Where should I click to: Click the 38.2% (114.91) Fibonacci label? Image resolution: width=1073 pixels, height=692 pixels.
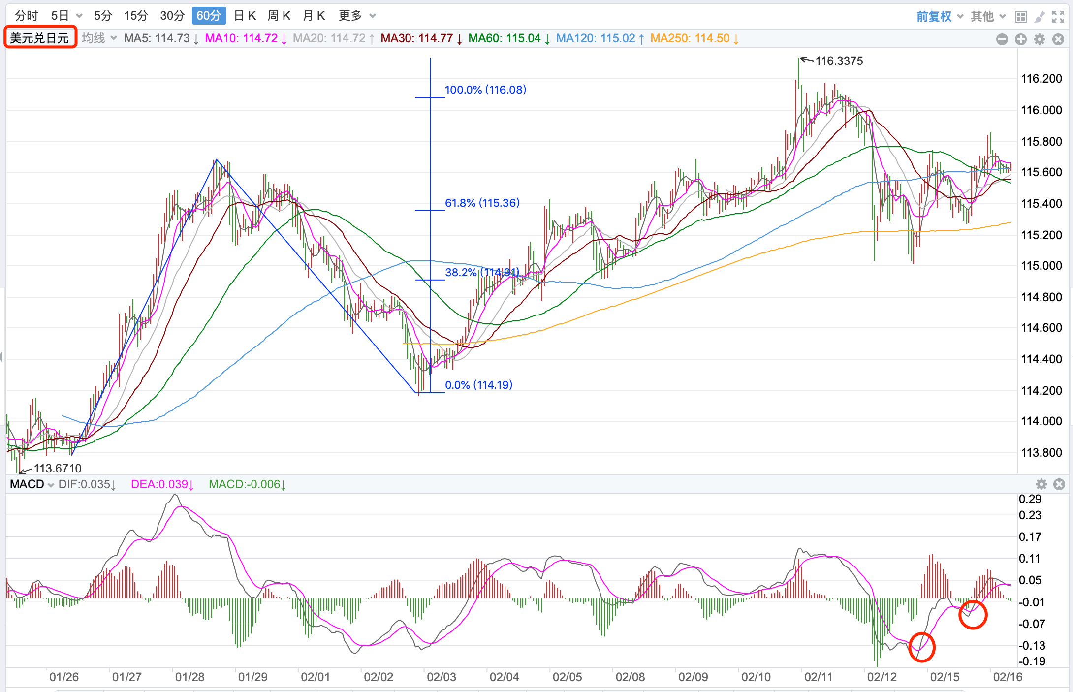(x=482, y=272)
